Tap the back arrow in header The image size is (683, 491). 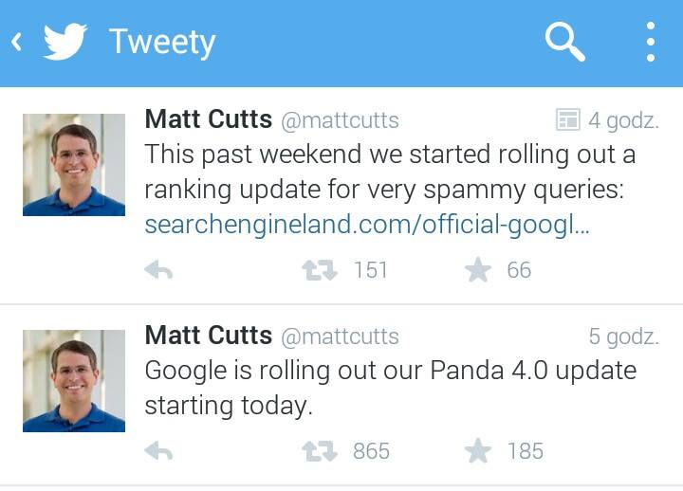coord(17,43)
